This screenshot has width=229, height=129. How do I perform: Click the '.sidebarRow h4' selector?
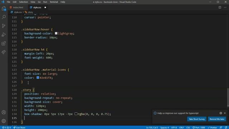pos(33,49)
